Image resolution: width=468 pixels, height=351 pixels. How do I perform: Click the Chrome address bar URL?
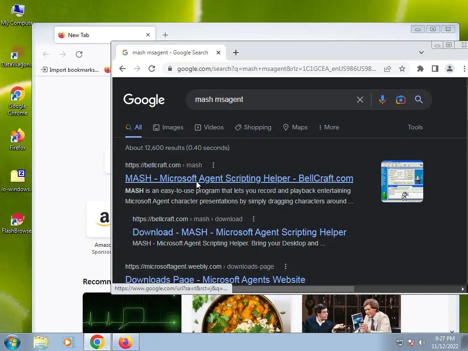coord(277,69)
